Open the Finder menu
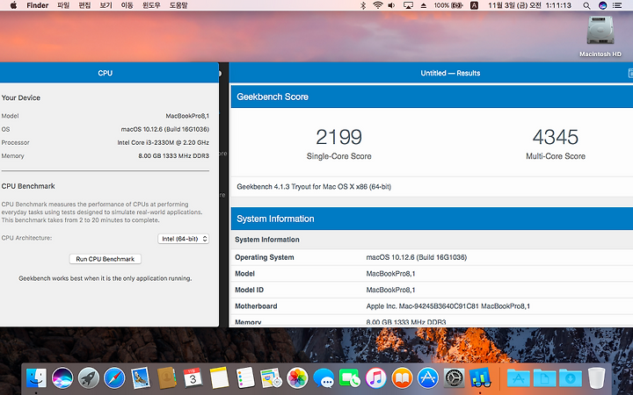The width and height of the screenshot is (633, 395). (x=38, y=5)
